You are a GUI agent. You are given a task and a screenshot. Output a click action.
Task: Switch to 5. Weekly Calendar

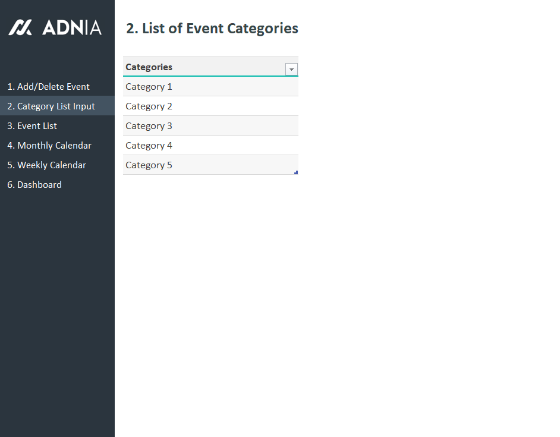(x=46, y=165)
